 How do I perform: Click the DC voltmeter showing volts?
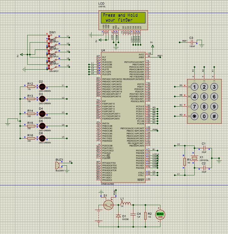pos(159,215)
